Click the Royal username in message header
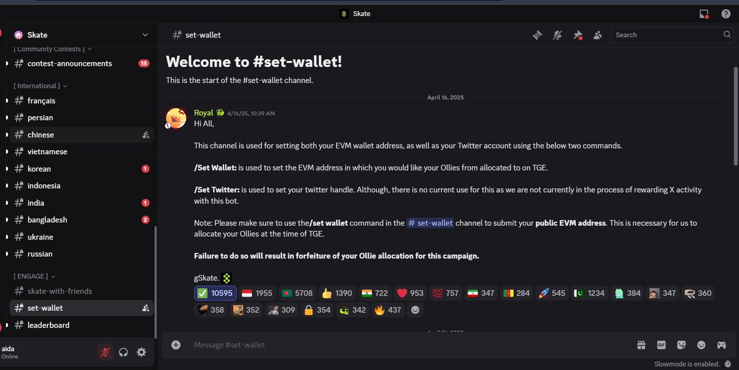 point(203,113)
